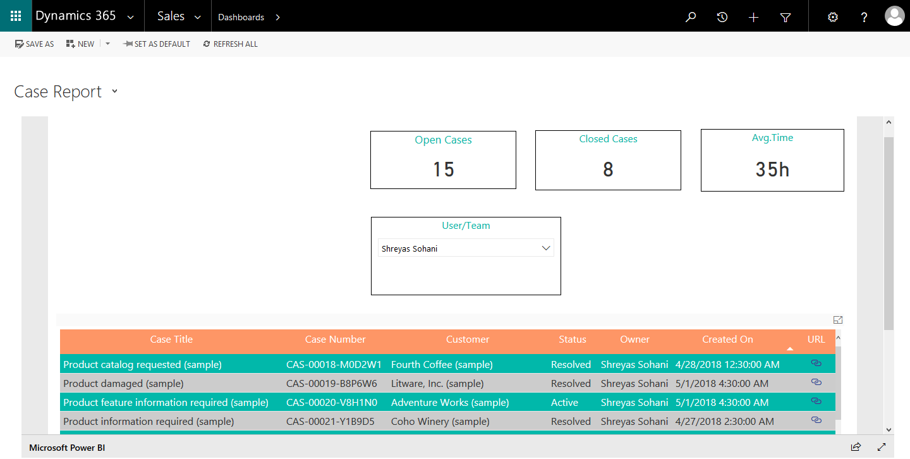Screen dimensions: 910x459
Task: Click Dashboards in the breadcrumb
Action: tap(241, 17)
